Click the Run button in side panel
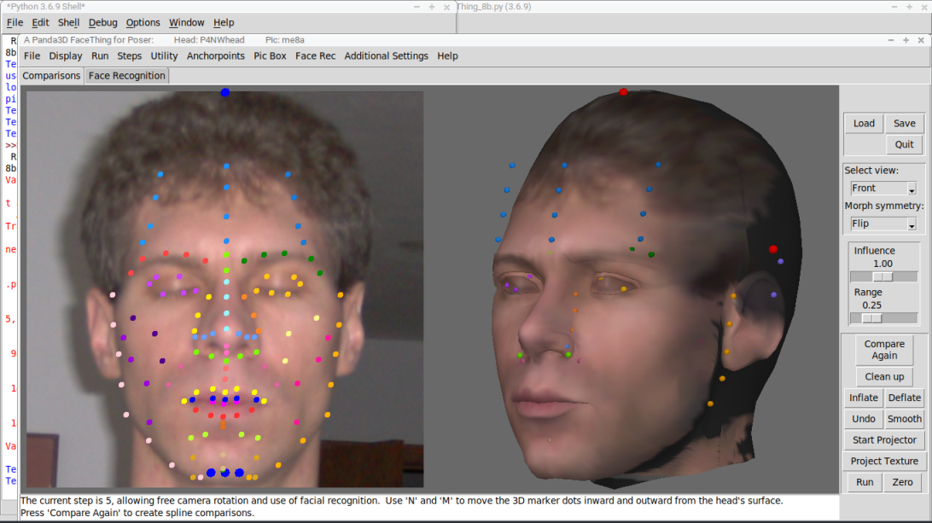 [865, 482]
